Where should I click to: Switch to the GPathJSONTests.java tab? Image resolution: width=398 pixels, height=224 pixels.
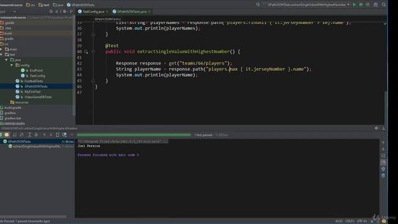pos(132,12)
